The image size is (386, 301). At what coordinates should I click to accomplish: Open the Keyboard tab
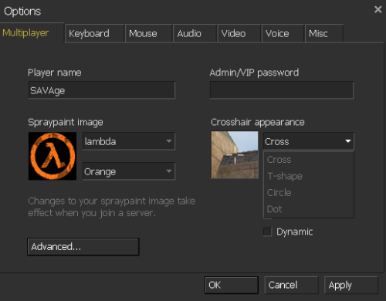coord(94,33)
